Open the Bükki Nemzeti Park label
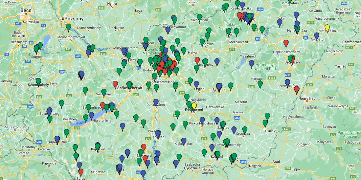The width and height of the screenshot is (361, 180). (230, 25)
